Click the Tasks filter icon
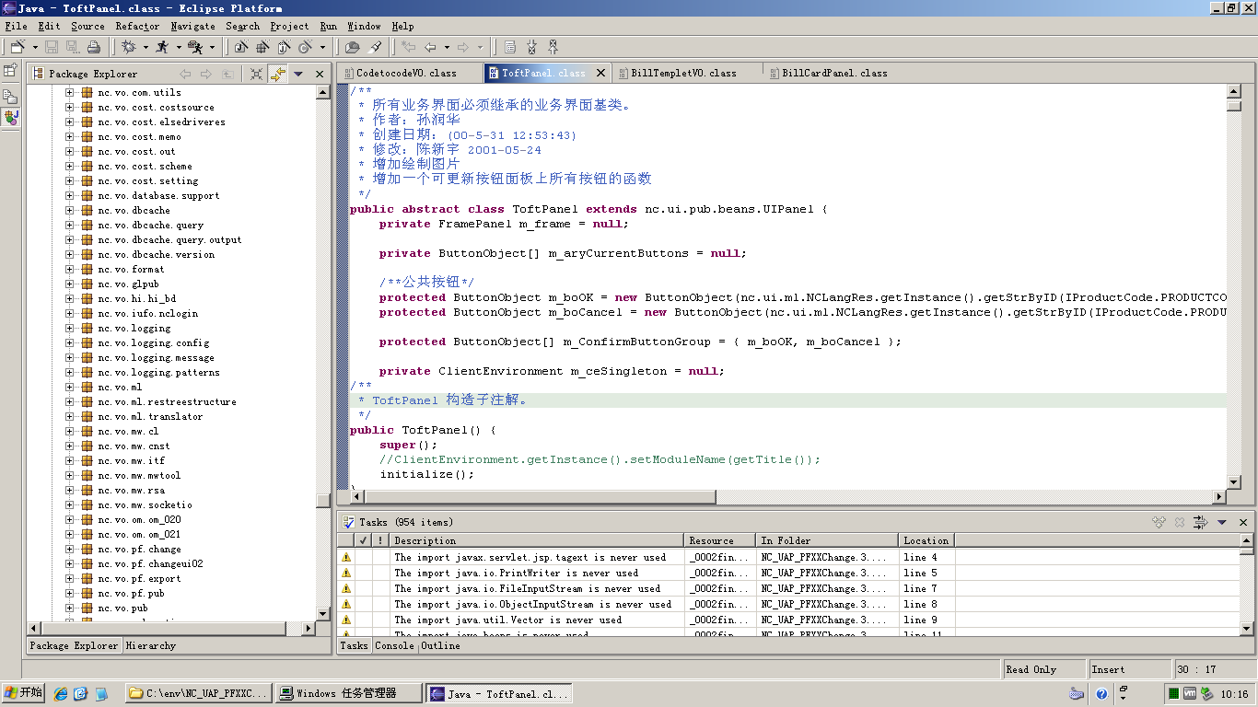This screenshot has height=707, width=1258. (x=1200, y=522)
